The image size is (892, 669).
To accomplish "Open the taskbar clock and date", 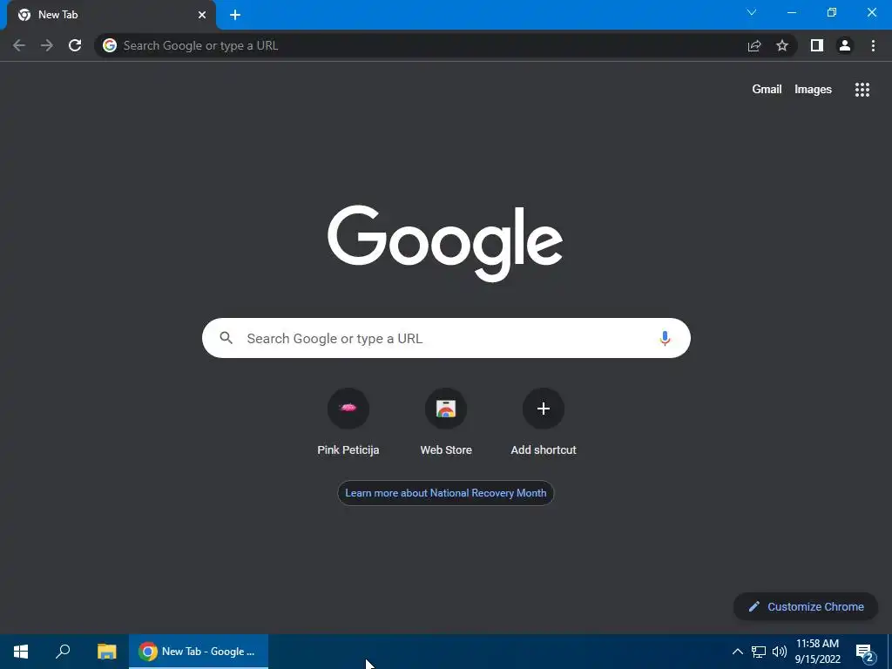I will coord(817,652).
